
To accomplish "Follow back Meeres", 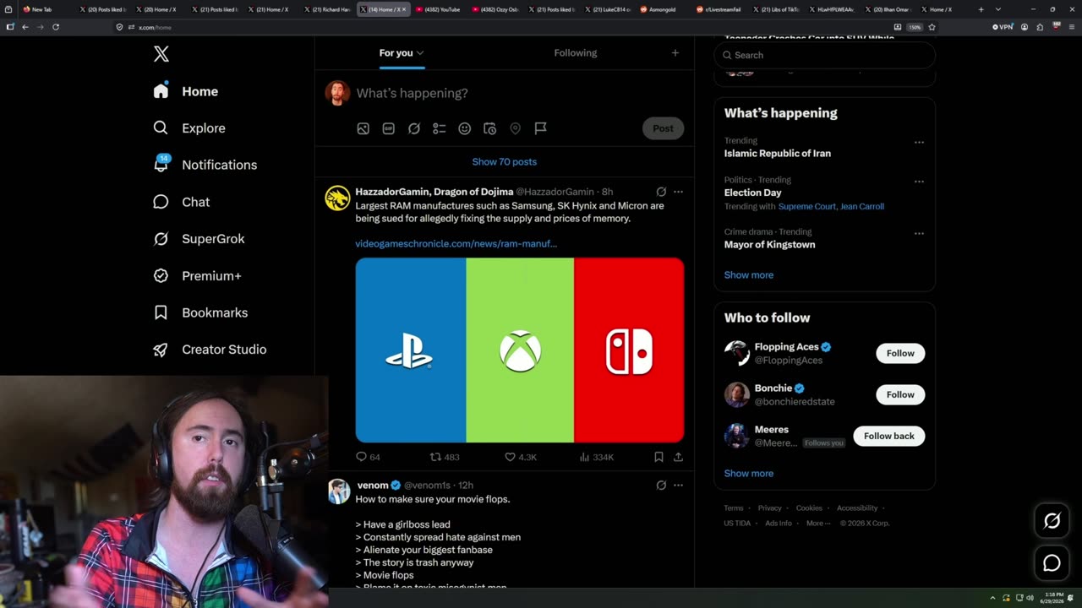I will tap(888, 436).
